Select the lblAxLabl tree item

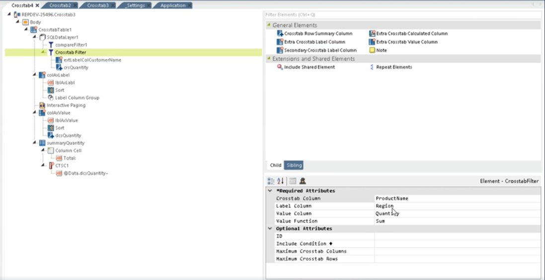click(x=65, y=83)
